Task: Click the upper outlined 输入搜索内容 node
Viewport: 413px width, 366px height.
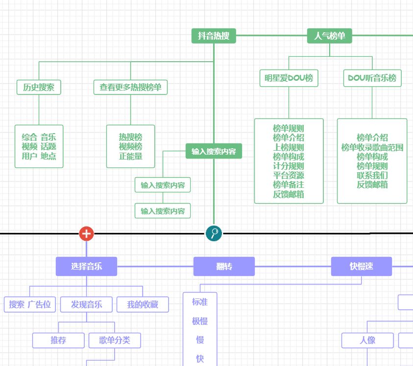Action: pyautogui.click(x=163, y=185)
